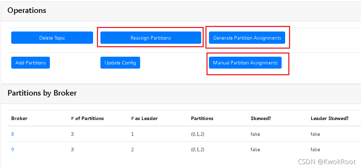Click the # of Partitions column header

point(87,118)
